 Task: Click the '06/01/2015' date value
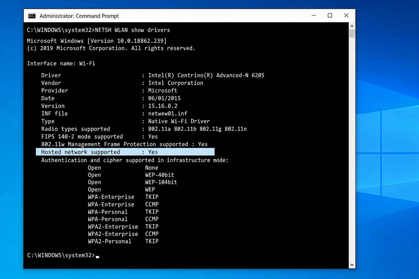click(x=164, y=98)
